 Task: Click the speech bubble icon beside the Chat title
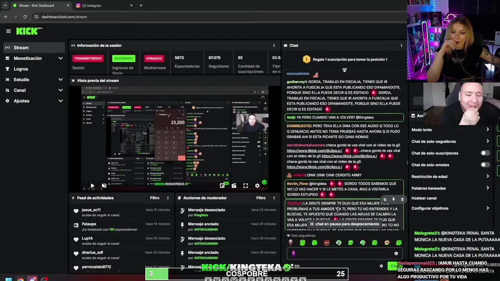[x=286, y=46]
